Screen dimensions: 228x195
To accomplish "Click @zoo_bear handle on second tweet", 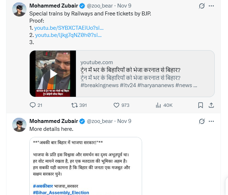I will 100,121.
